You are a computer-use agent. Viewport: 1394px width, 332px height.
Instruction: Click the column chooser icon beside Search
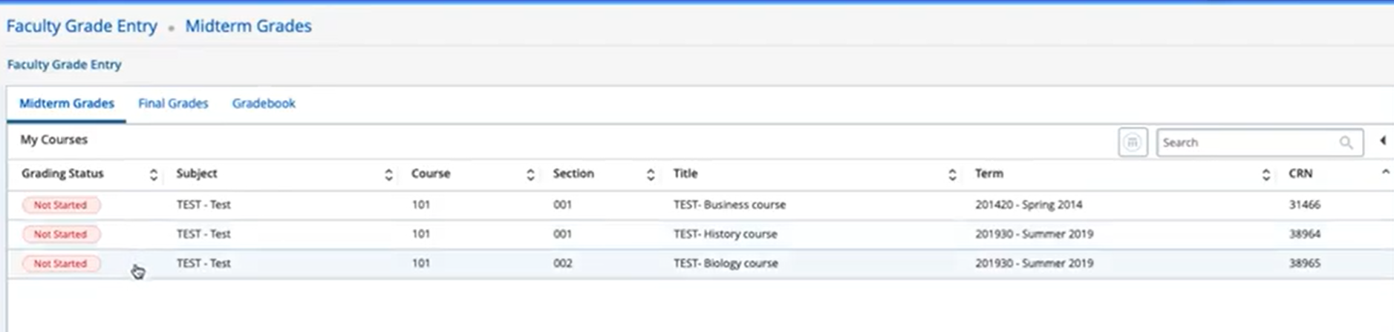point(1133,142)
